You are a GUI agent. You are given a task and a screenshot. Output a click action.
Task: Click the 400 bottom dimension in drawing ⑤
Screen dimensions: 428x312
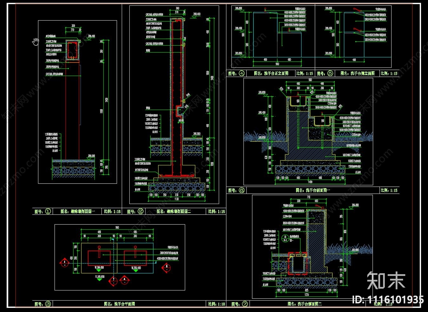point(354,60)
